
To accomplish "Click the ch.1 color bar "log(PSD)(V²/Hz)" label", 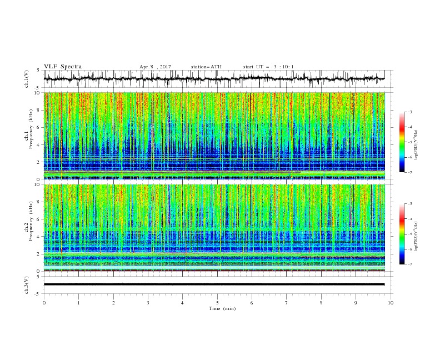I will (416, 145).
